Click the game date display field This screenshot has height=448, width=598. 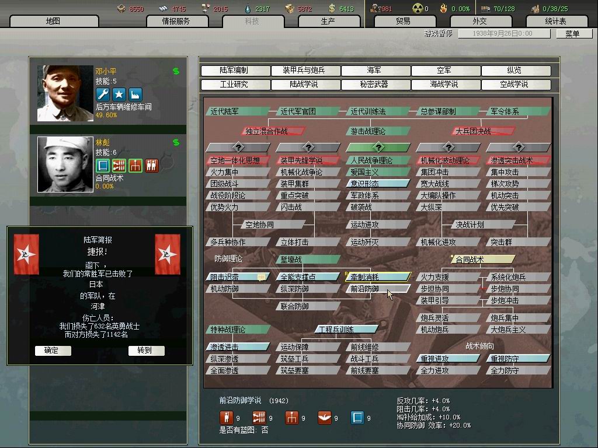pos(504,33)
